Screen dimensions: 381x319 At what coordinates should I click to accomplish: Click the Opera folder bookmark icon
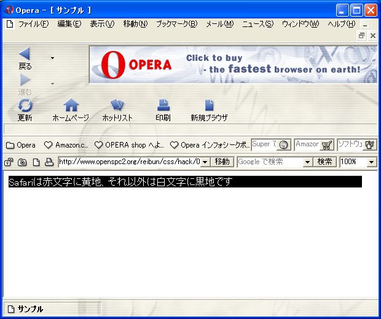point(10,145)
